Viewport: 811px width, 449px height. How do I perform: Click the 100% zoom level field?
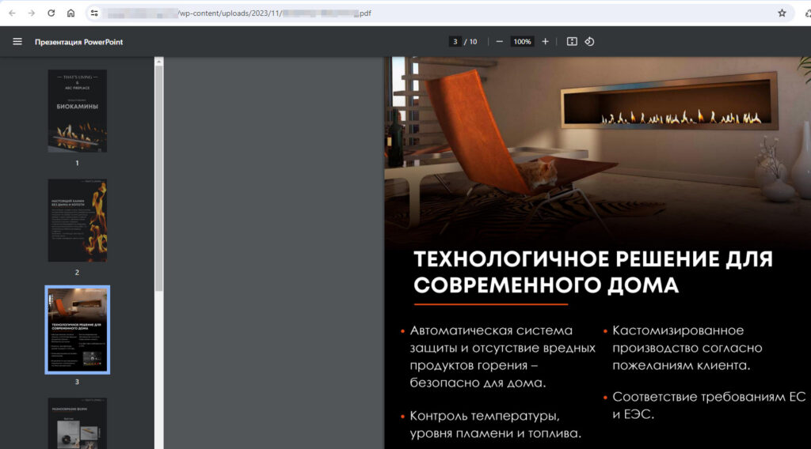(x=522, y=42)
